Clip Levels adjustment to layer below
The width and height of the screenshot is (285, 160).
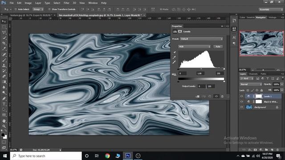[x=198, y=96]
